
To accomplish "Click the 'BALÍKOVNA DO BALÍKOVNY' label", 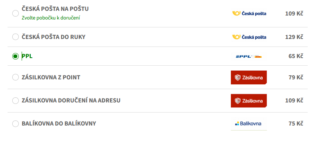I will [x=59, y=124].
